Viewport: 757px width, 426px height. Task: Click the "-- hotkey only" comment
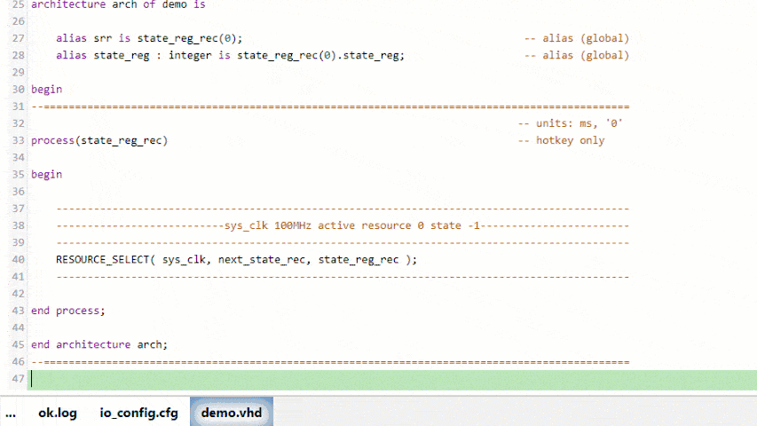pyautogui.click(x=561, y=140)
